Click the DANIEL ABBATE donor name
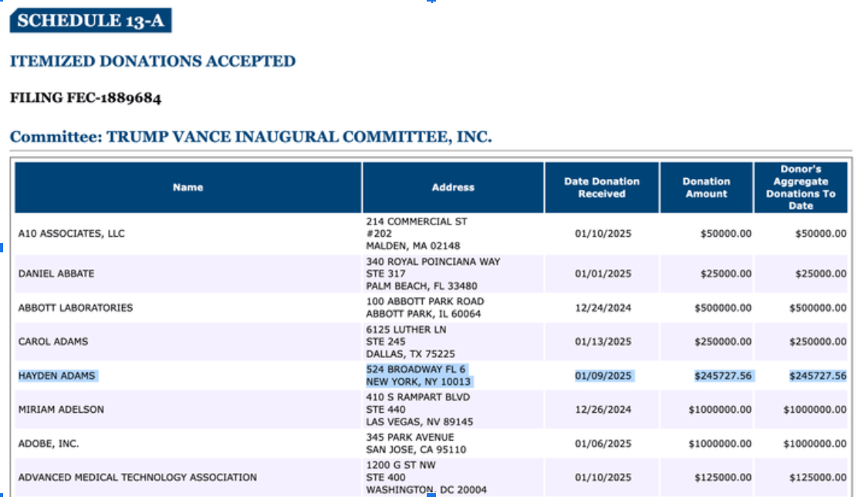 [56, 274]
